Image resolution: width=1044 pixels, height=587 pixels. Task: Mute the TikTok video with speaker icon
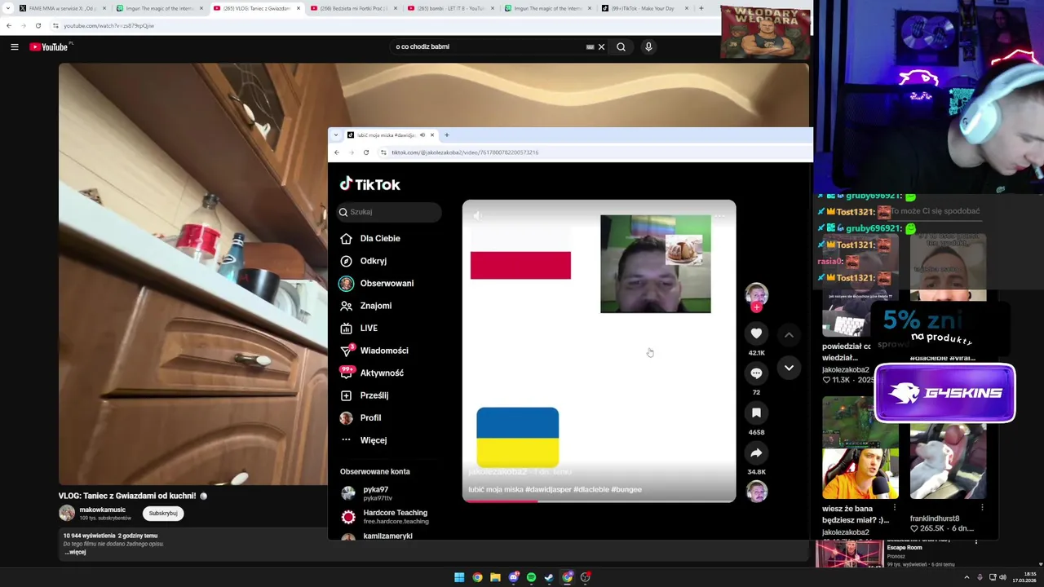478,216
